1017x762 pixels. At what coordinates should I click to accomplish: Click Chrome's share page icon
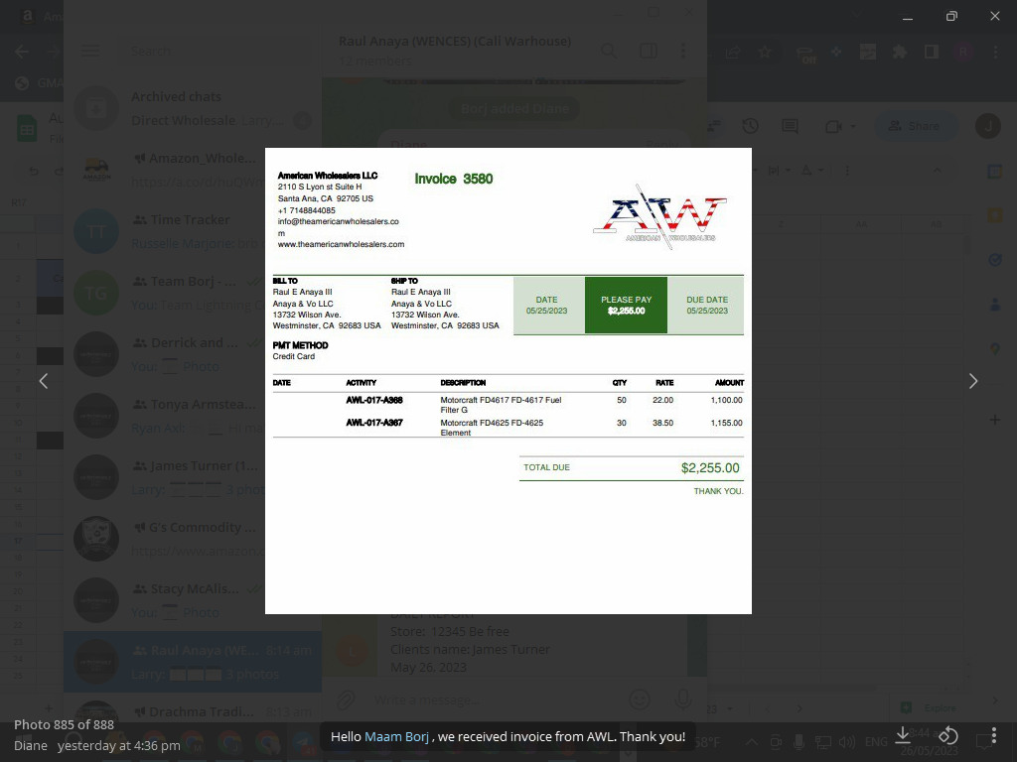click(733, 52)
